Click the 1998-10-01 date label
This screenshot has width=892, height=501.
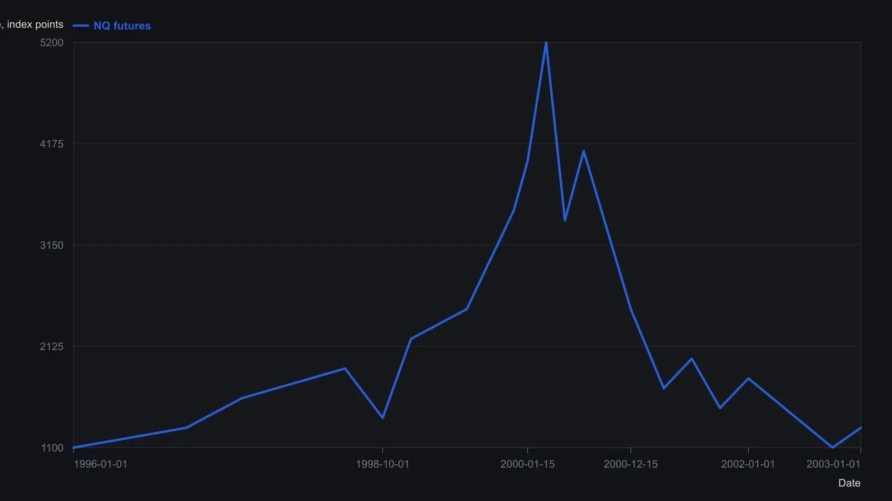pos(382,464)
